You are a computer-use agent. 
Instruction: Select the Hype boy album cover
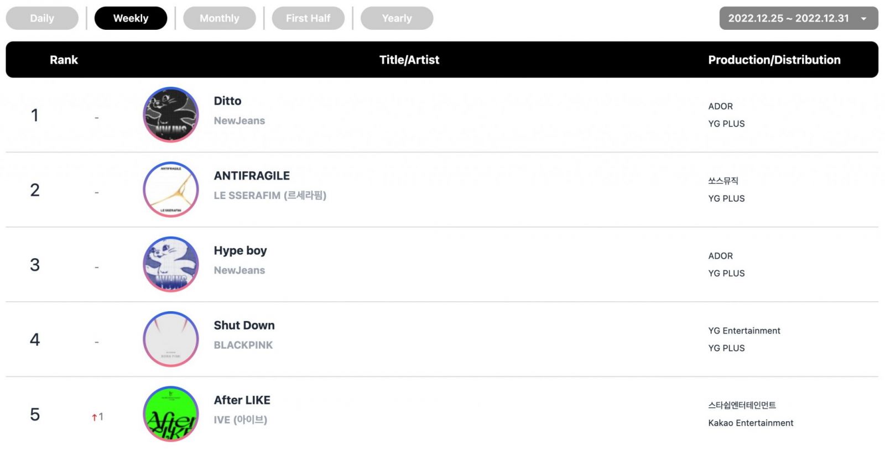[x=171, y=264]
